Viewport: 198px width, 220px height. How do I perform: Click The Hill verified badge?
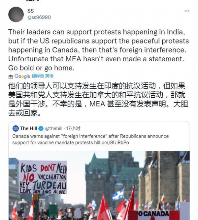pos(41,128)
